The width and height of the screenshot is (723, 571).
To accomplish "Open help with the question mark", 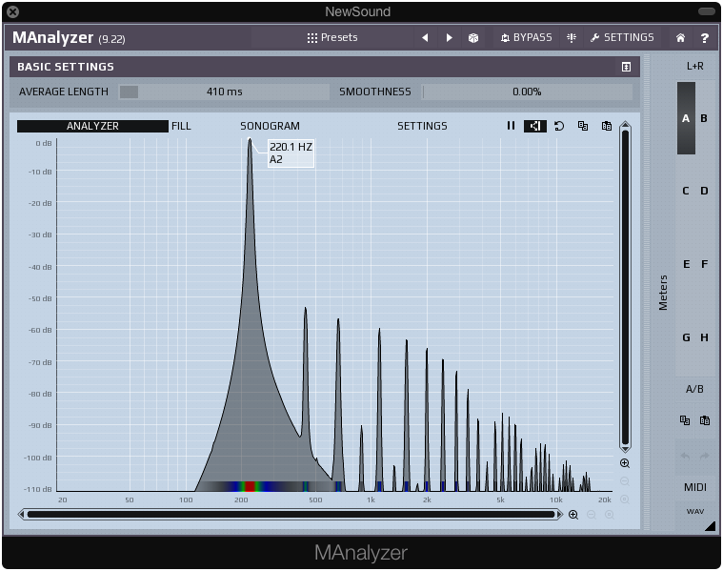I will coord(705,38).
